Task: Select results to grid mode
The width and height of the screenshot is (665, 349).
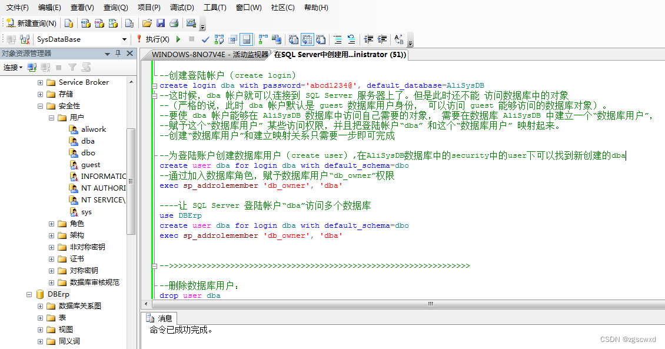Action: click(x=307, y=39)
